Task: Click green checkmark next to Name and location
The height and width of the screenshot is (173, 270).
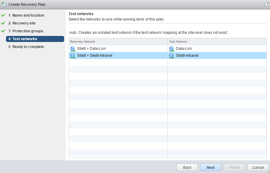Action: tap(3, 15)
